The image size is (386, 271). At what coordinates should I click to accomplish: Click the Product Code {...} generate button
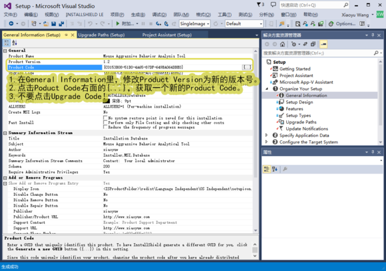pos(247,67)
